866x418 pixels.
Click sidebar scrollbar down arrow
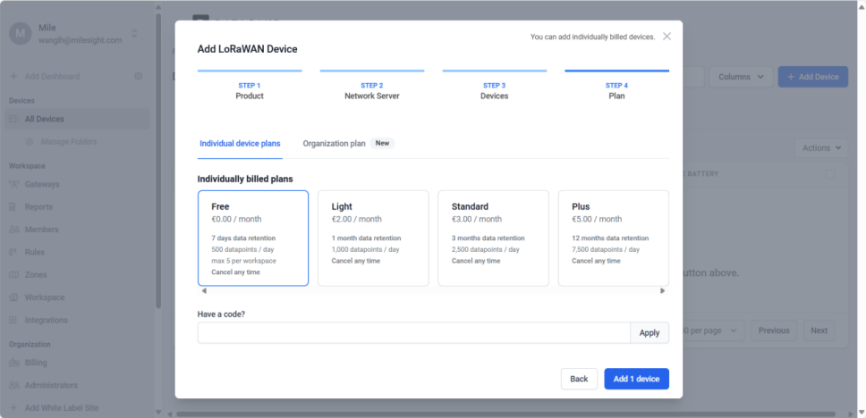point(158,412)
